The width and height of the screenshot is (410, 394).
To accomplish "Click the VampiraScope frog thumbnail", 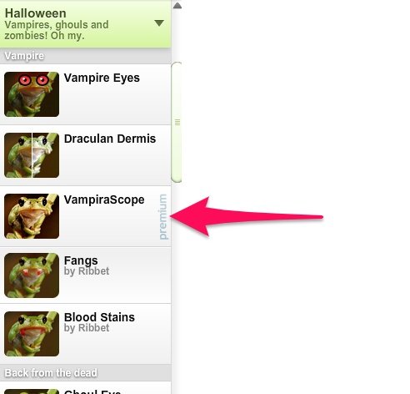I will (x=32, y=216).
